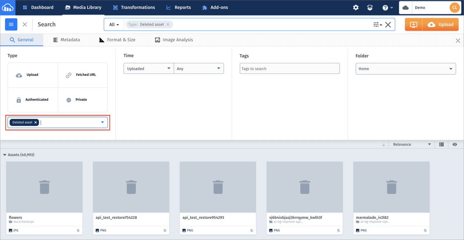The image size is (464, 240).
Task: Select the vj6b4ixbjazj3krrqymw_kwlh3f thumbnail
Action: (x=305, y=187)
